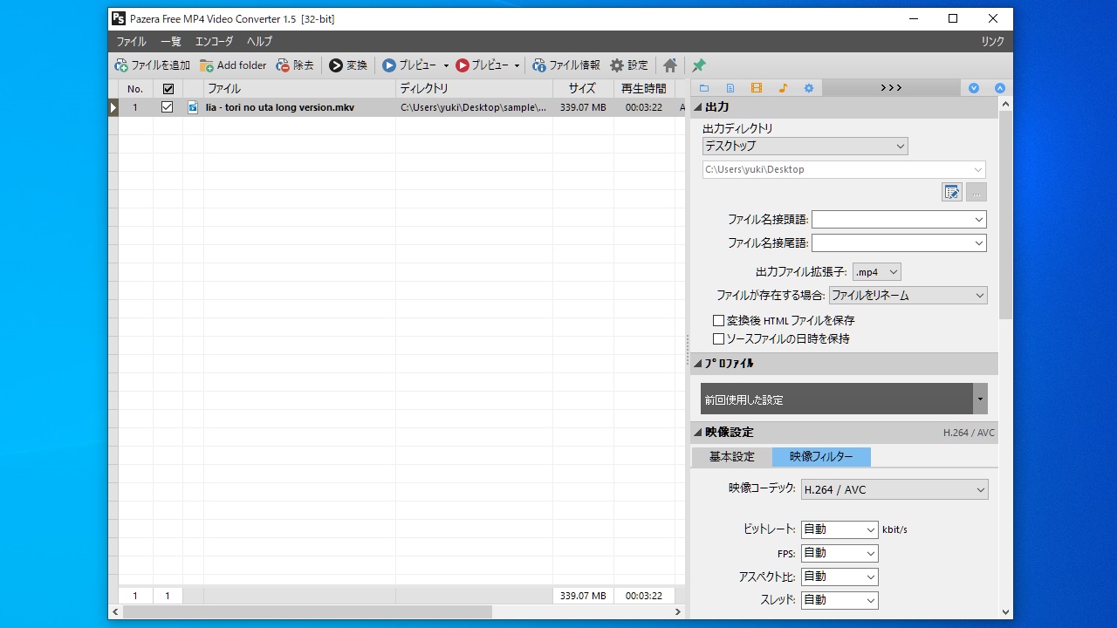Open the ファイルをリネーム dropdown
The width and height of the screenshot is (1117, 628).
[908, 296]
